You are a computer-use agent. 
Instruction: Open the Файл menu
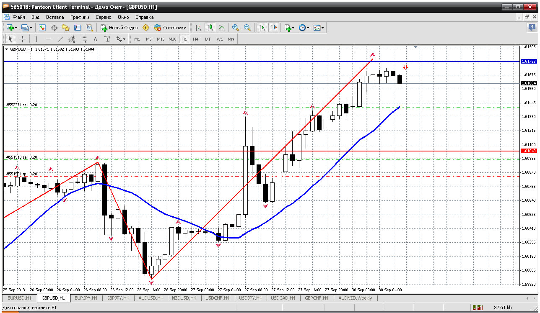[19, 17]
